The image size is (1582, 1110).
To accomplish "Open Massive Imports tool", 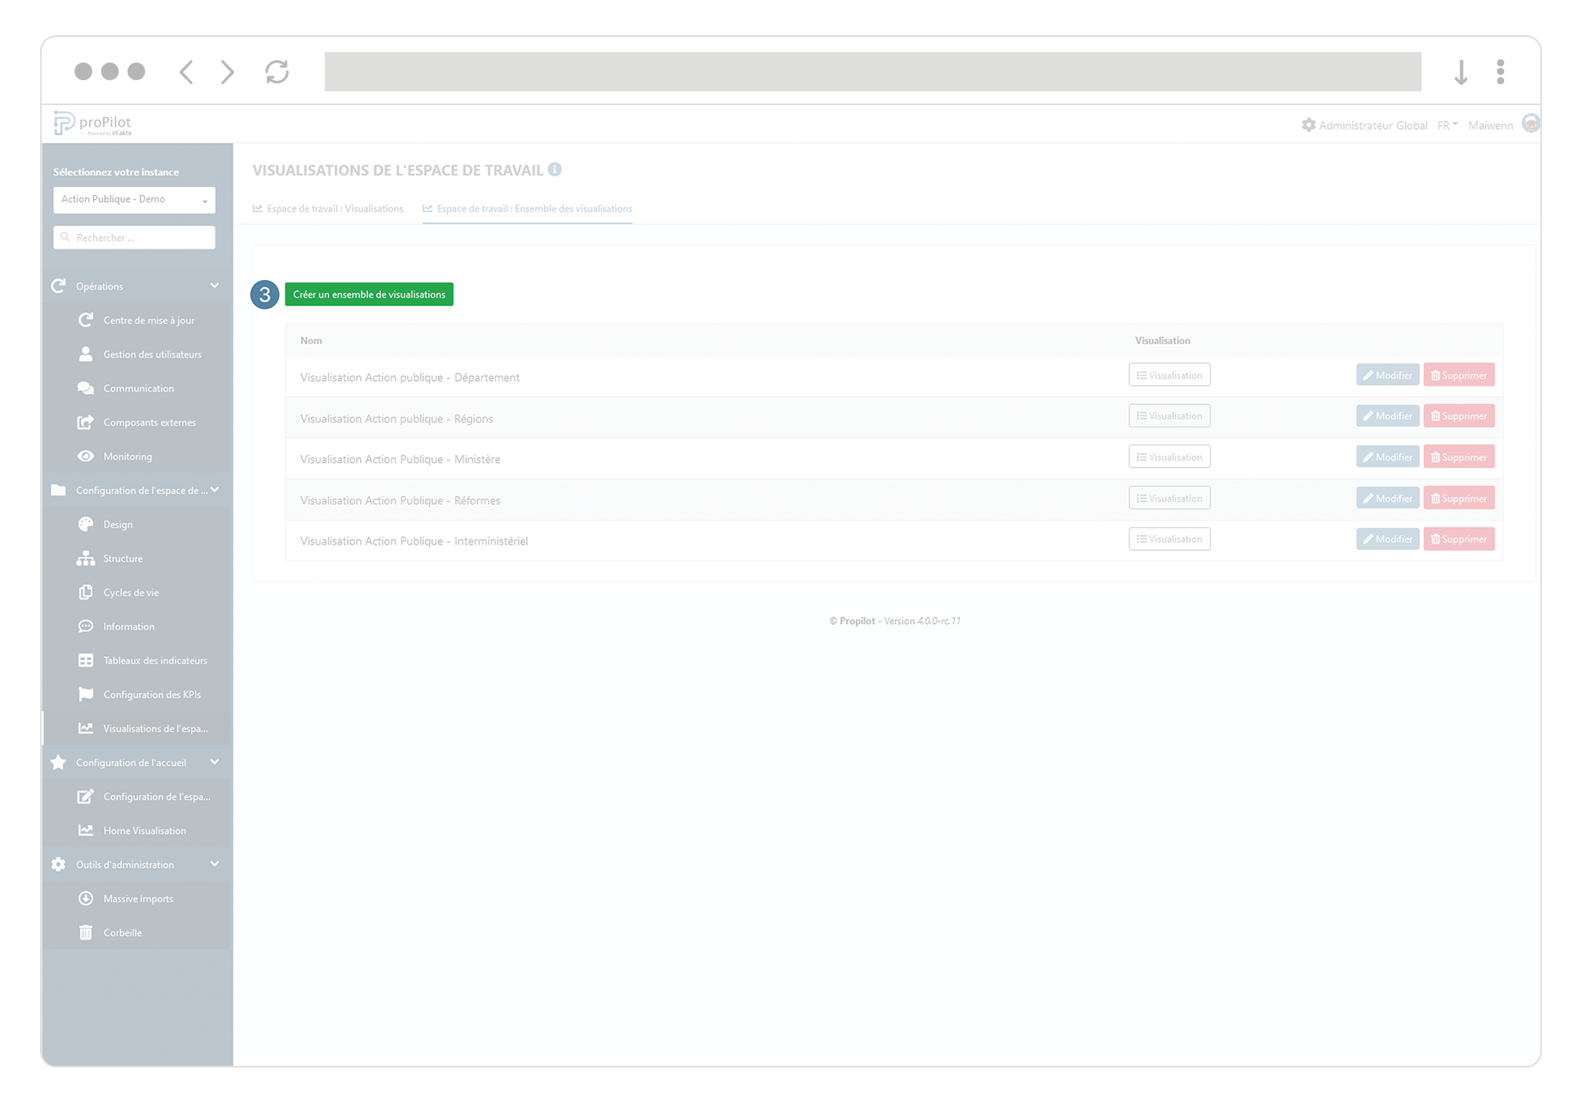I will click(137, 898).
